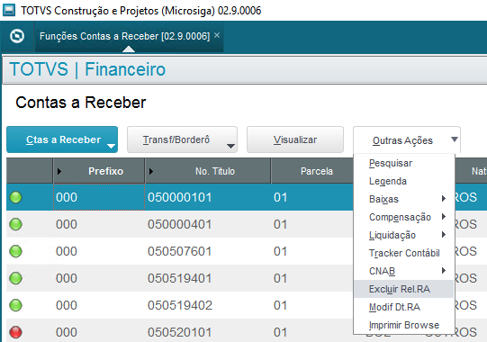487x342 pixels.
Task: Click the sort arrow in No. Titulo header
Action: click(151, 171)
